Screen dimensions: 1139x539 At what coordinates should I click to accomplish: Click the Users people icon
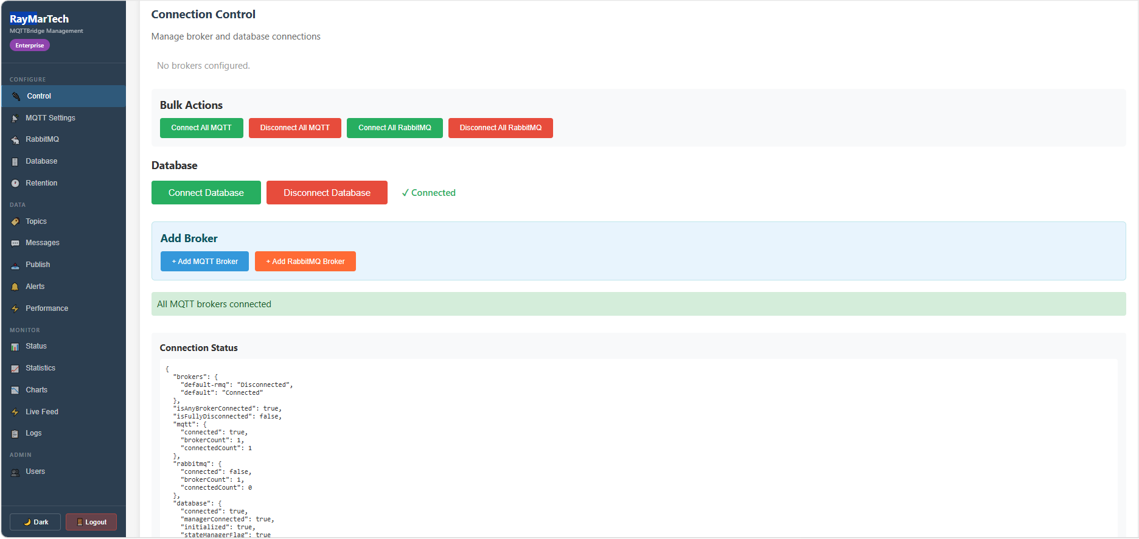15,471
